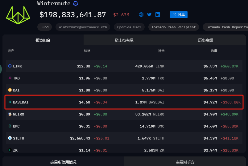Click the Tornado Cash Depositor tag

225,27
